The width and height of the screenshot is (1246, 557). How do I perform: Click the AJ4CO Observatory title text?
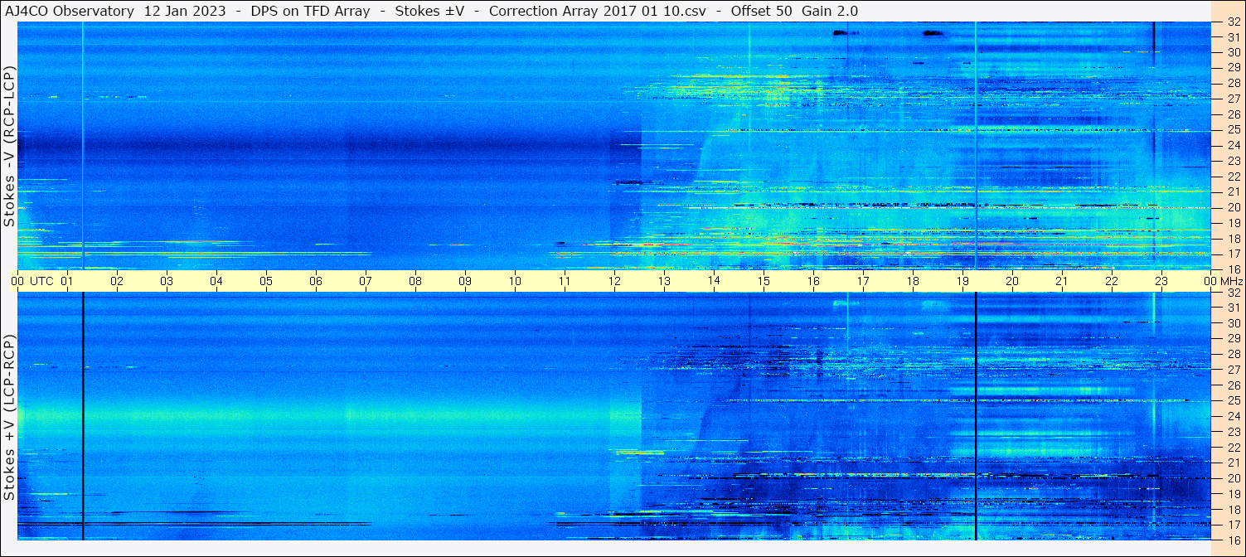point(69,11)
